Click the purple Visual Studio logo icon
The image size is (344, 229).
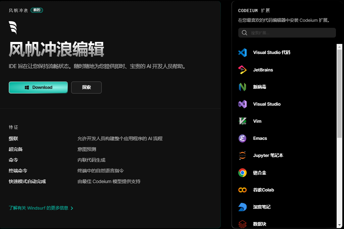[x=242, y=104]
